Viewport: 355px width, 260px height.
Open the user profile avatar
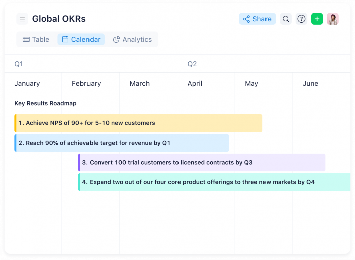(x=332, y=19)
